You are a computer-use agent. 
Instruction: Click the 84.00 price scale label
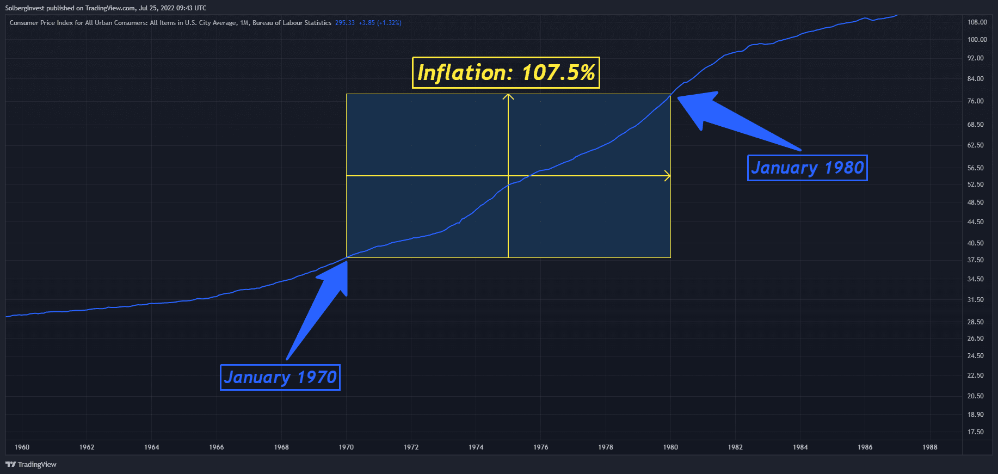point(976,79)
